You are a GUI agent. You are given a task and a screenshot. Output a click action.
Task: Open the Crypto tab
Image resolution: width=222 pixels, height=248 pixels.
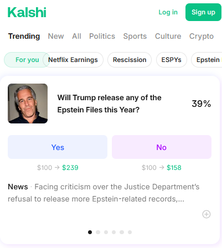[202, 36]
